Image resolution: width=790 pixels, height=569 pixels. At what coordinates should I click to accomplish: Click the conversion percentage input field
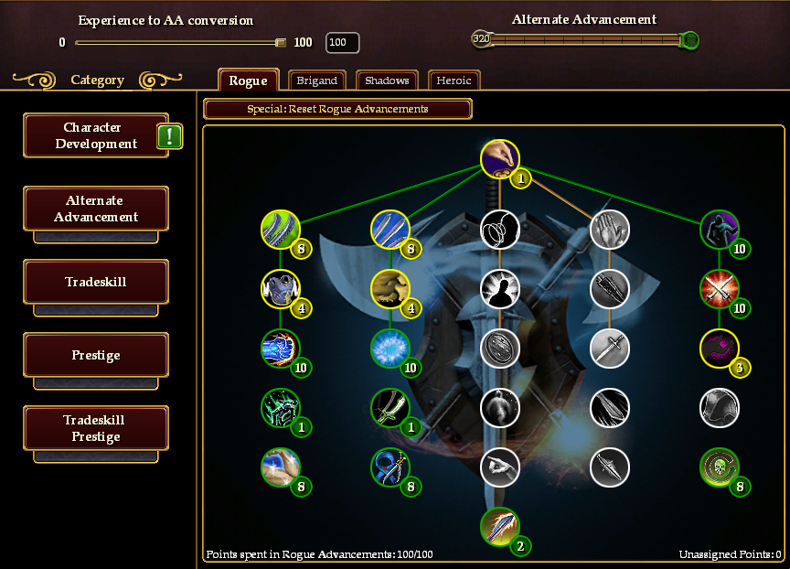[x=343, y=43]
